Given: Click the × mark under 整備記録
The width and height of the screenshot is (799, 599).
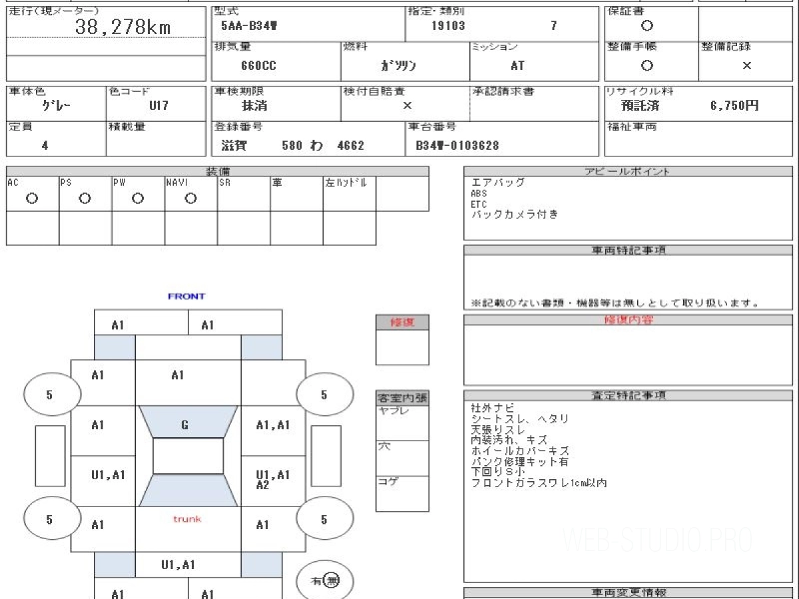Looking at the screenshot, I should coord(746,65).
